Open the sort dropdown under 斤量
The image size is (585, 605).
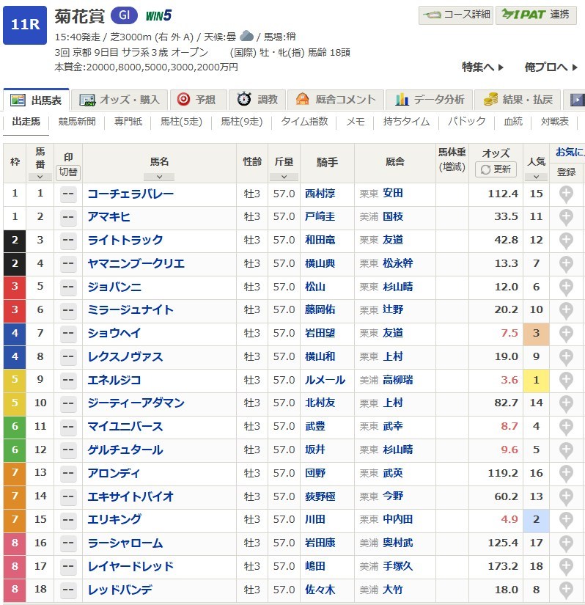tap(283, 177)
